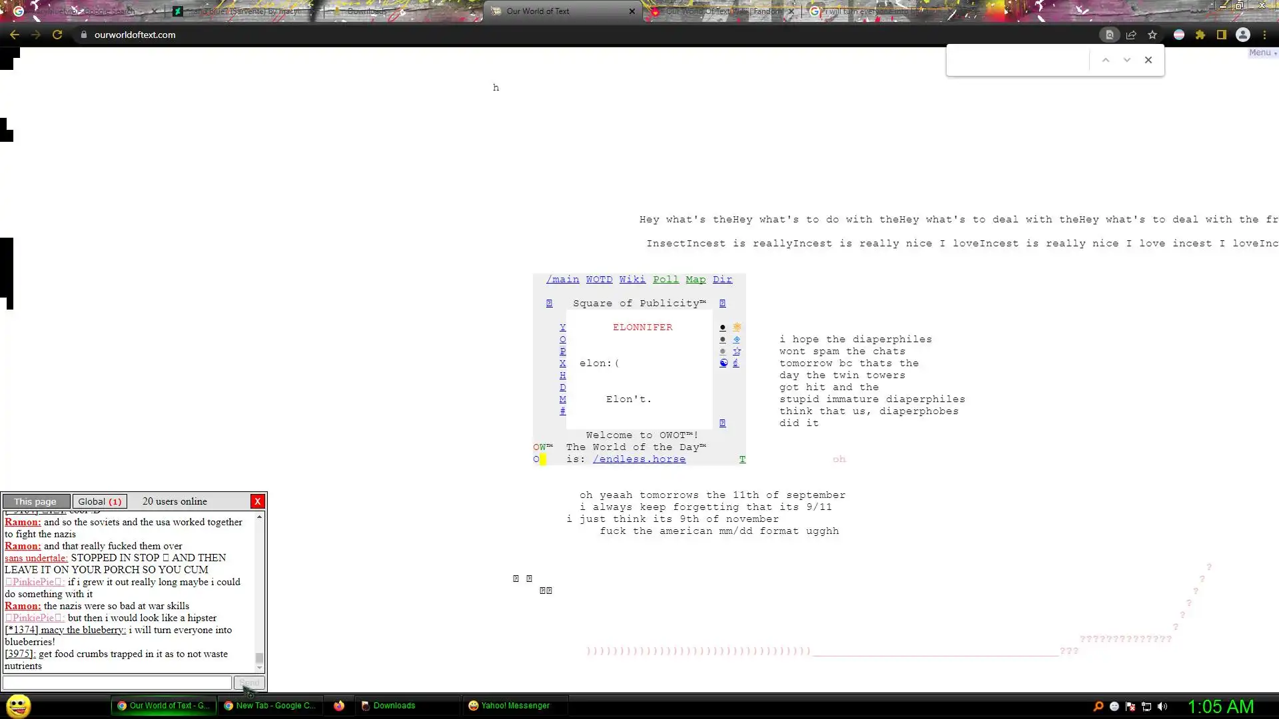The image size is (1279, 719).
Task: Select the This page chat tab
Action: (35, 501)
